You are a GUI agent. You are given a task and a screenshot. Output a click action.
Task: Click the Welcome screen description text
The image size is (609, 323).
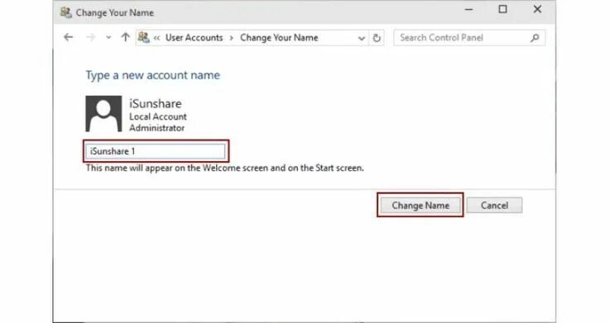tap(225, 168)
